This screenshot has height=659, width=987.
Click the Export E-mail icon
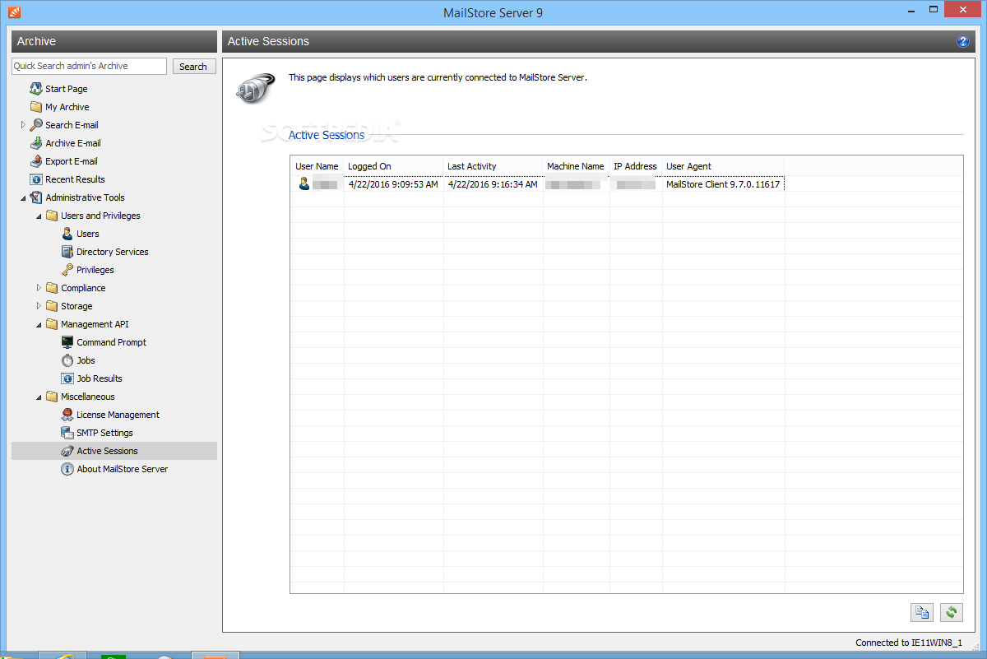36,161
